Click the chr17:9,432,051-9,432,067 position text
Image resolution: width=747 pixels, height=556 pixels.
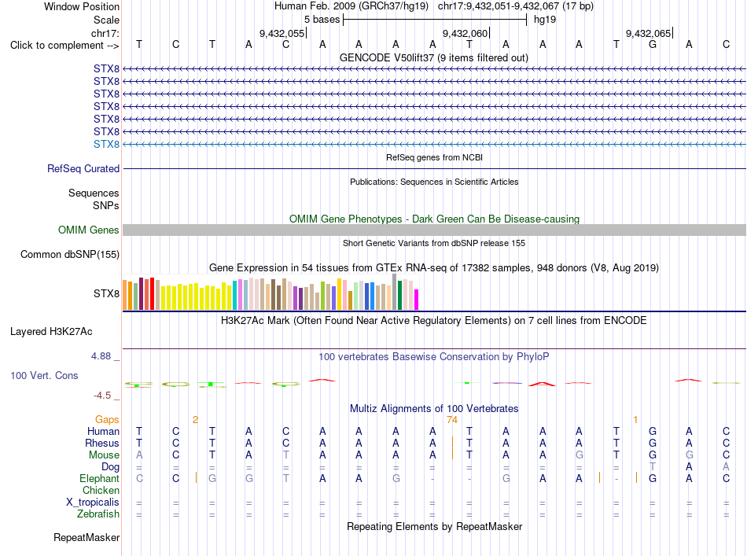coord(516,6)
